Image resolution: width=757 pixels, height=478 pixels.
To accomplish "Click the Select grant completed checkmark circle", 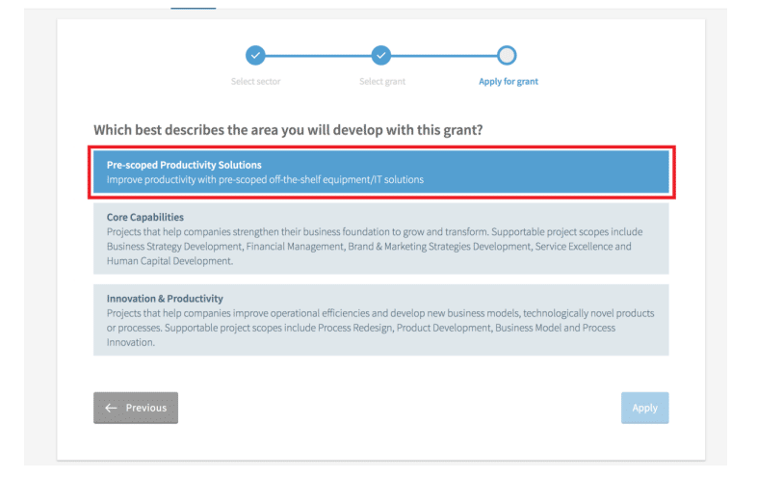I will pos(381,56).
